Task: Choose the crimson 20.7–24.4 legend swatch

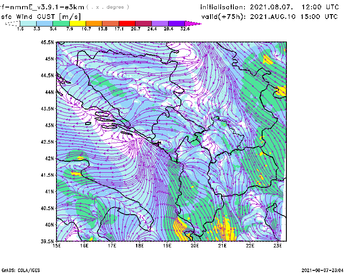Action: (x=143, y=23)
